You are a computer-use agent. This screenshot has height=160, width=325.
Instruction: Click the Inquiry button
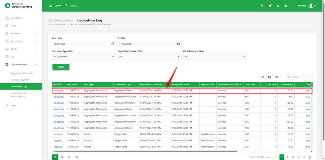[x=61, y=67]
